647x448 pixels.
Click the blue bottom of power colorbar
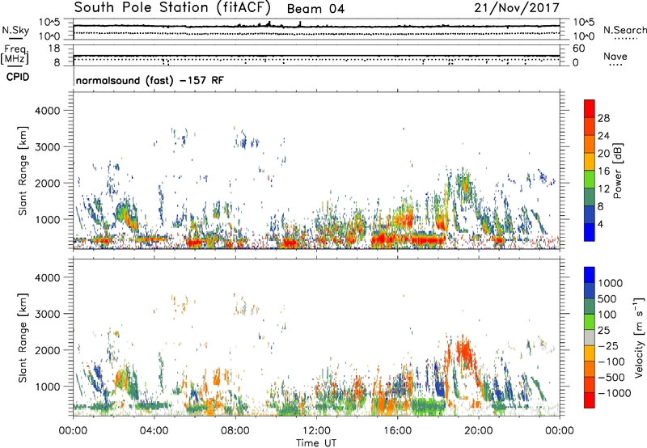coord(590,232)
